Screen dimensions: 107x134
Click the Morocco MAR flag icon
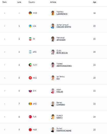click(30, 130)
